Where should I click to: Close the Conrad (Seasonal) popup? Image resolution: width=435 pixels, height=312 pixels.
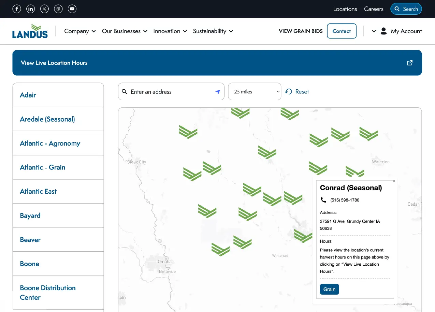tap(394, 181)
